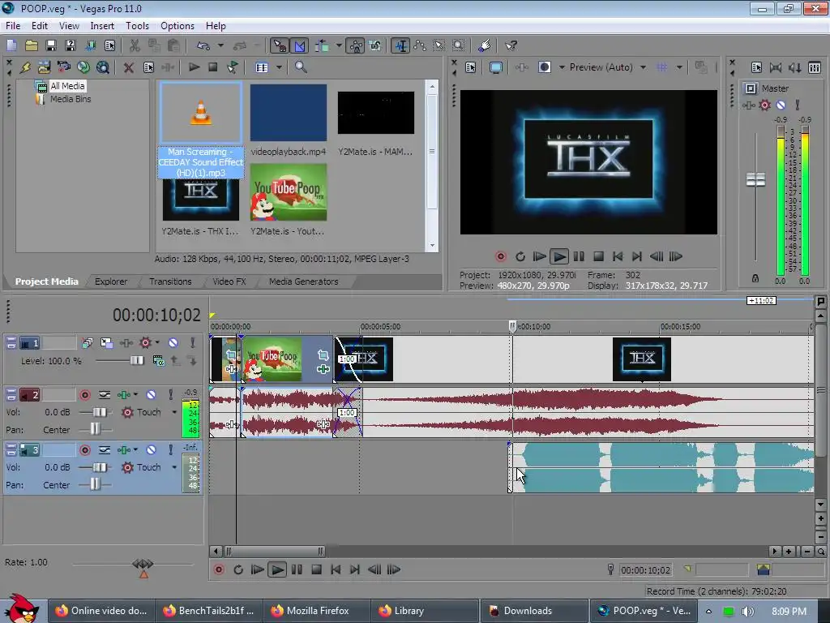
Task: Pause playback in the timeline transport bar
Action: pyautogui.click(x=297, y=569)
